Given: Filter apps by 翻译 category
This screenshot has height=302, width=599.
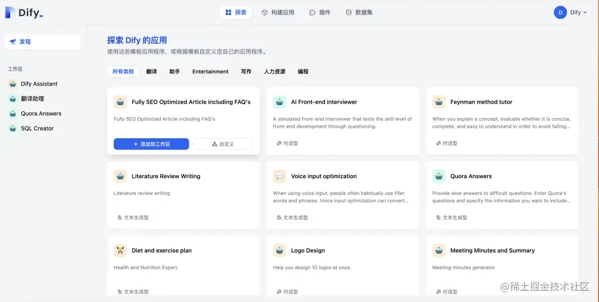Looking at the screenshot, I should pyautogui.click(x=151, y=72).
